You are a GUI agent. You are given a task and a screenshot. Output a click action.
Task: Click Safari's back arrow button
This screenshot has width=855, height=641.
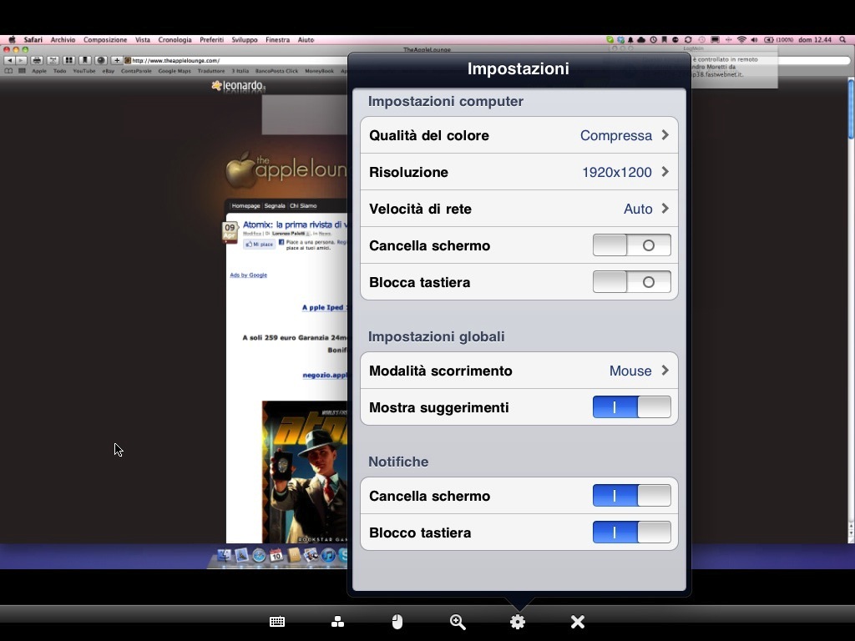click(10, 60)
